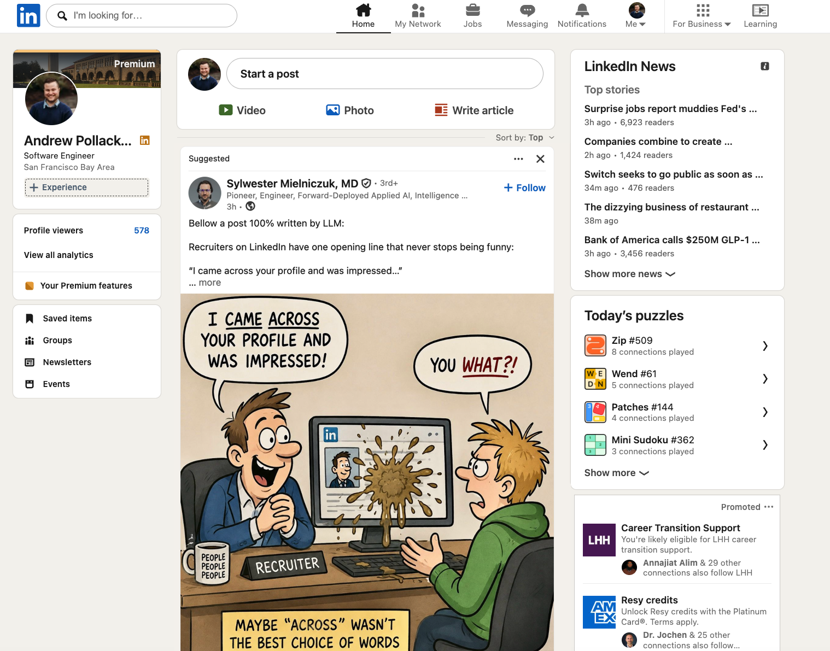Open the Promoted ad three-dot menu
The width and height of the screenshot is (830, 651).
[x=769, y=507]
